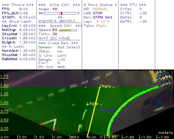This screenshot has height=139, width=174.
Task: Click the CrTilt value -35
Action: 143,13
